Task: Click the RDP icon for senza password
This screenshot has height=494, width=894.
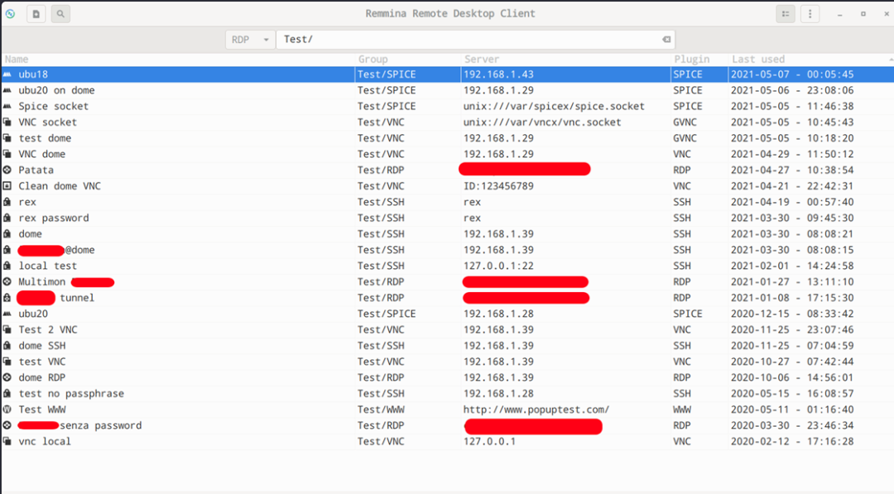Action: click(x=7, y=425)
